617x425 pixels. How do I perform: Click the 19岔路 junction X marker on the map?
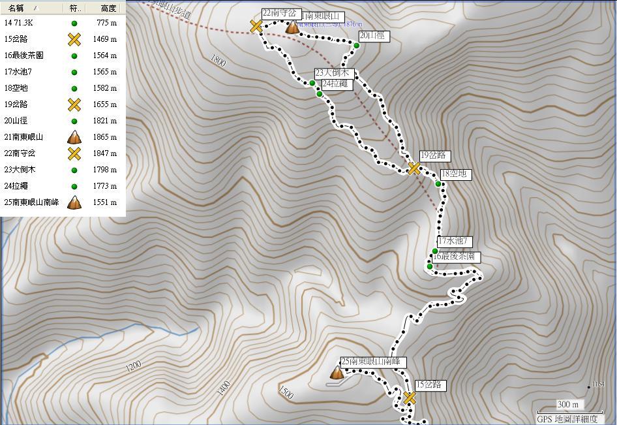tap(414, 168)
